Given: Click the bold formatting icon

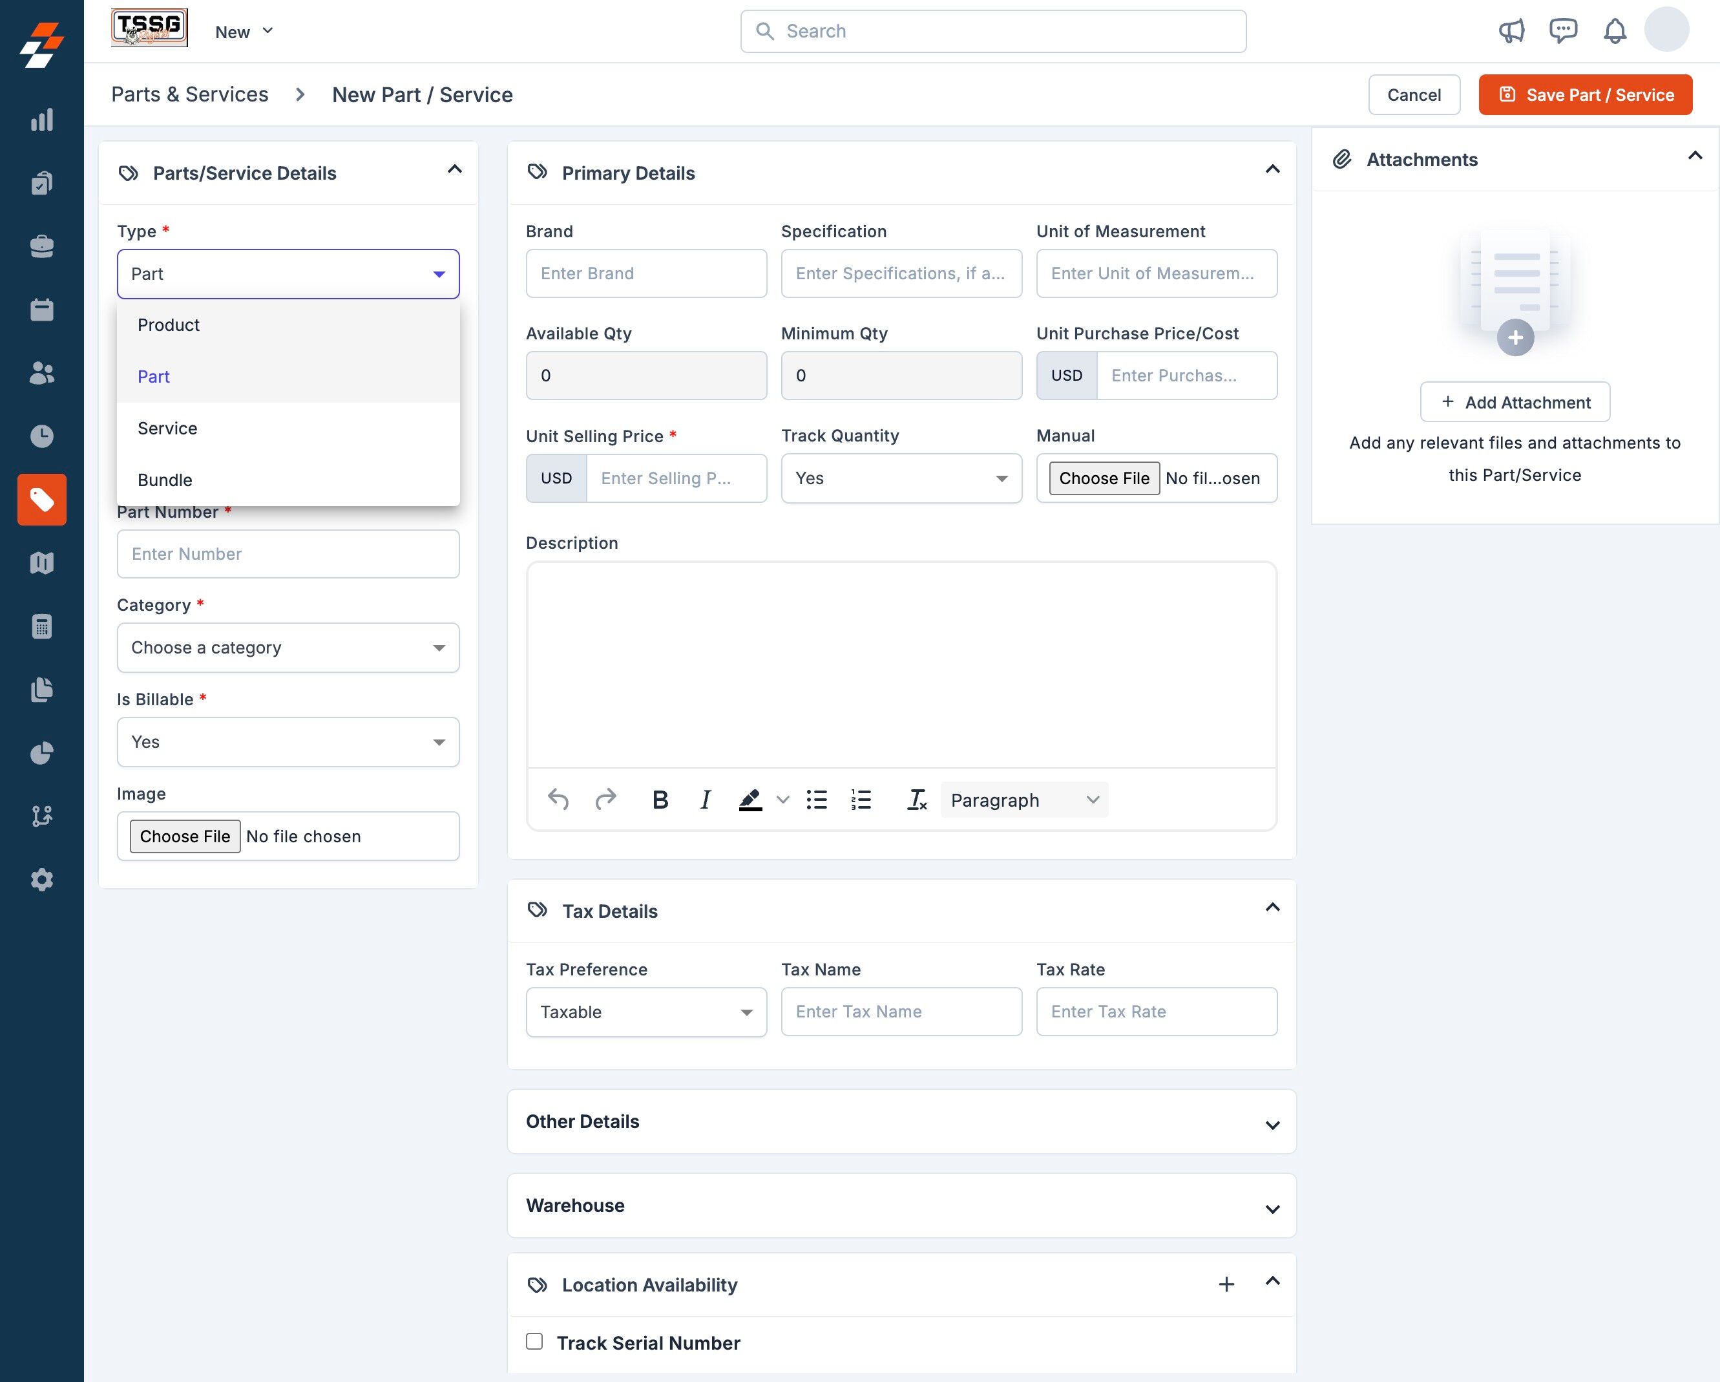Looking at the screenshot, I should 660,800.
